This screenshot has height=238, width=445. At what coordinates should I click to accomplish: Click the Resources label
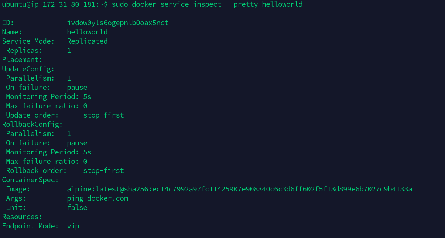tap(22, 217)
